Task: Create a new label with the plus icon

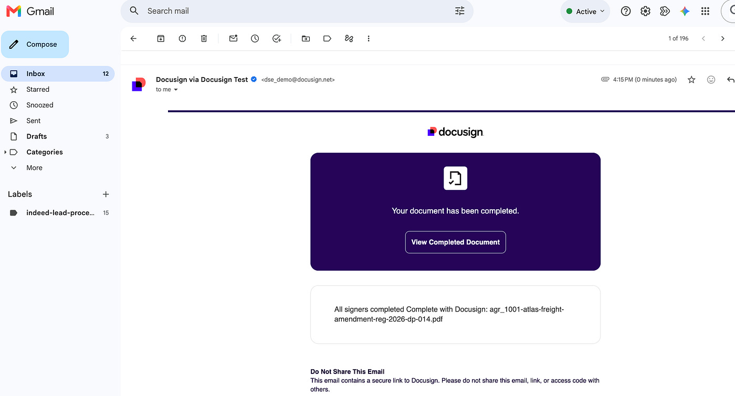Action: coord(106,194)
